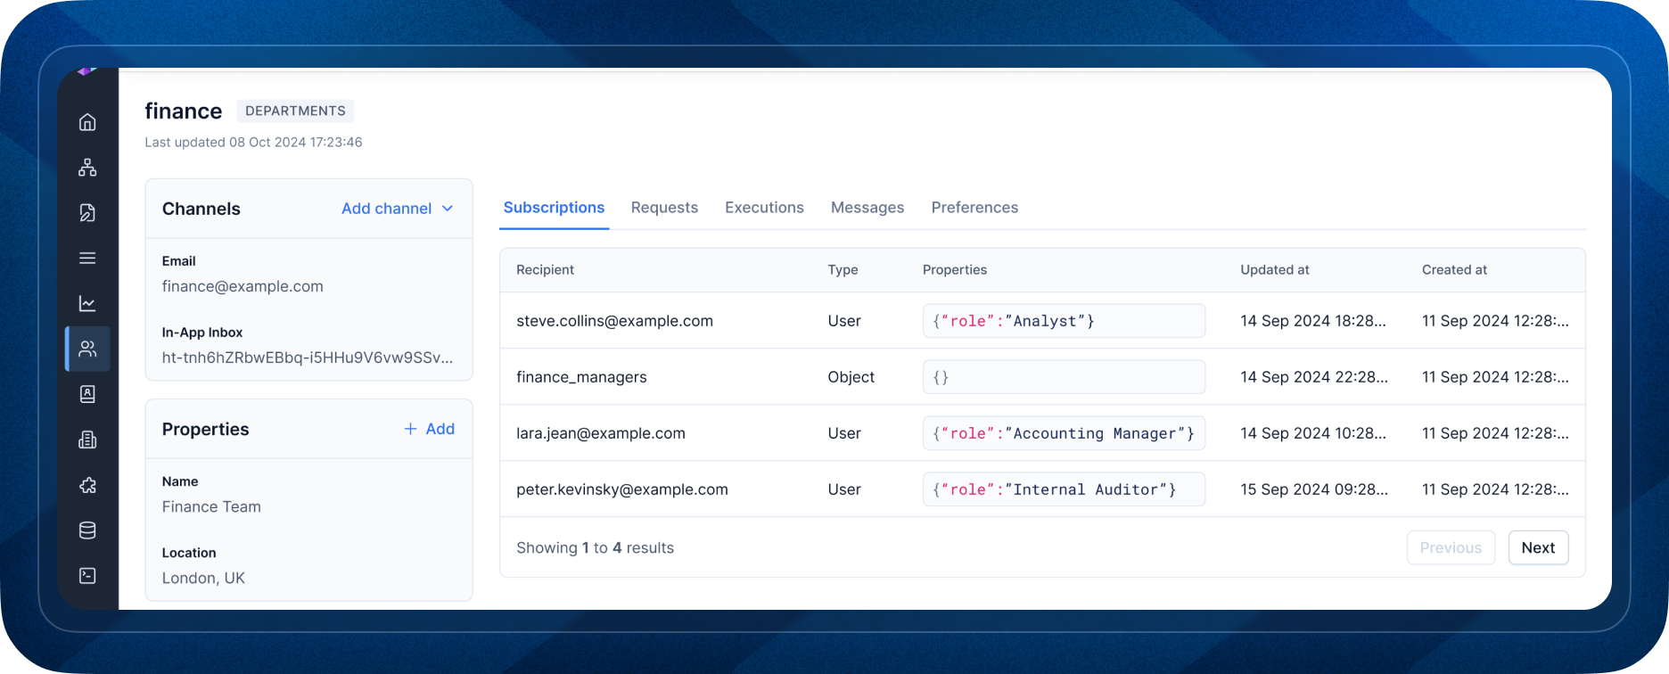Click the Analyst role properties field

coord(1064,321)
